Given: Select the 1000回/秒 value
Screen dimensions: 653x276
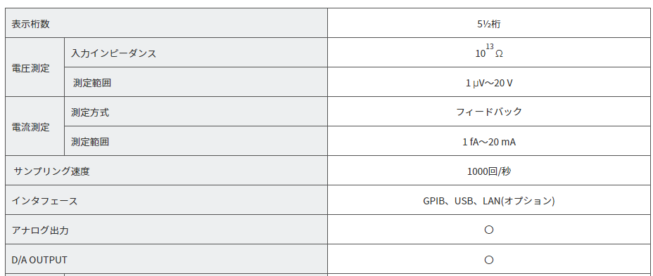Looking at the screenshot, I should pos(489,171).
